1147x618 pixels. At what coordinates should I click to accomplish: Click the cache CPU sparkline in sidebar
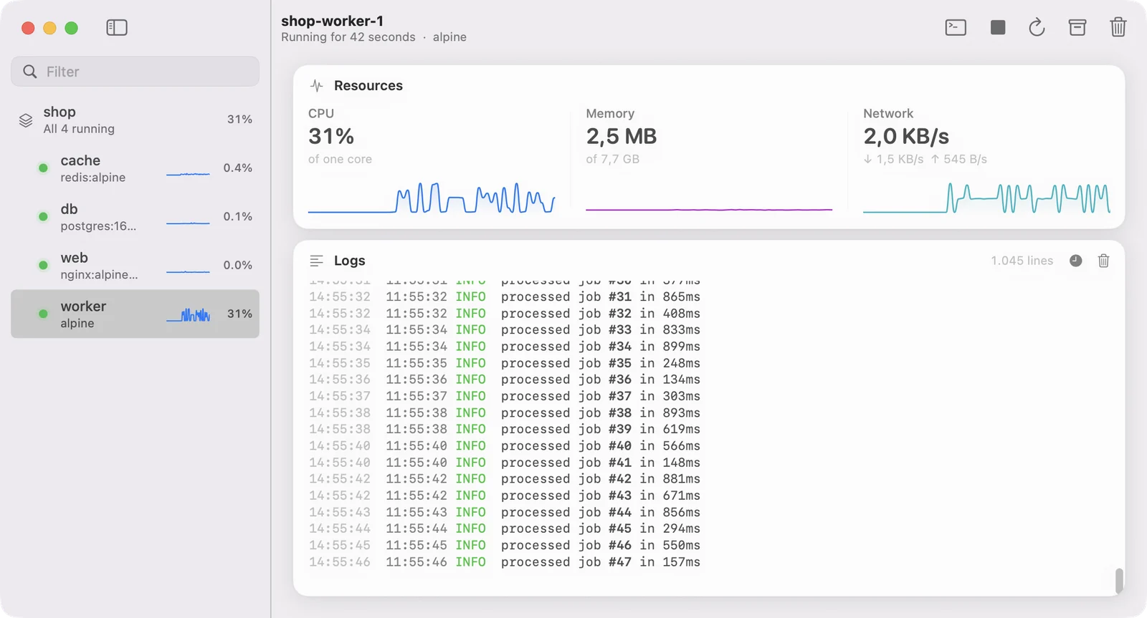188,173
